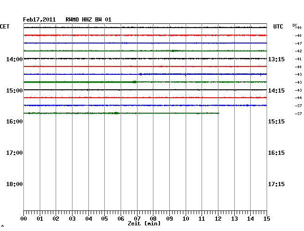The image size is (304, 231).
Task: Click the 17:15 UTC time label
Action: coord(276,184)
